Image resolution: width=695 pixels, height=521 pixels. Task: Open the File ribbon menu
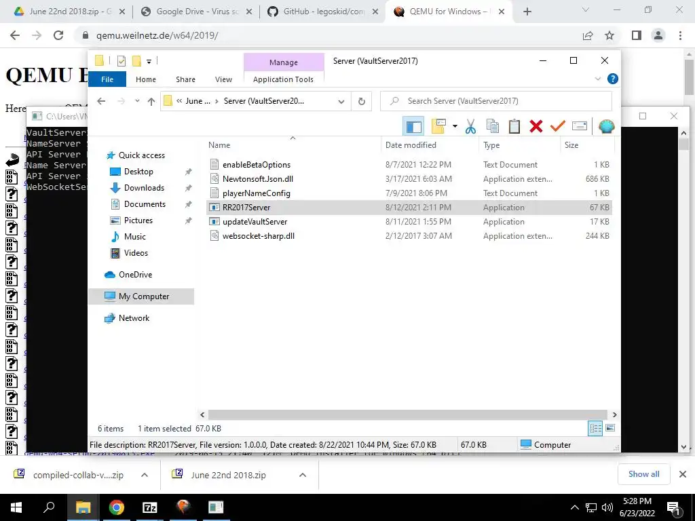coord(107,79)
